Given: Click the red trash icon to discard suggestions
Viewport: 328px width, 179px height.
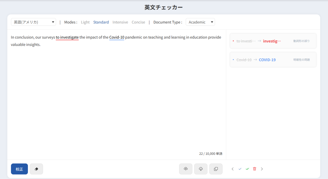Looking at the screenshot, I should [254, 169].
